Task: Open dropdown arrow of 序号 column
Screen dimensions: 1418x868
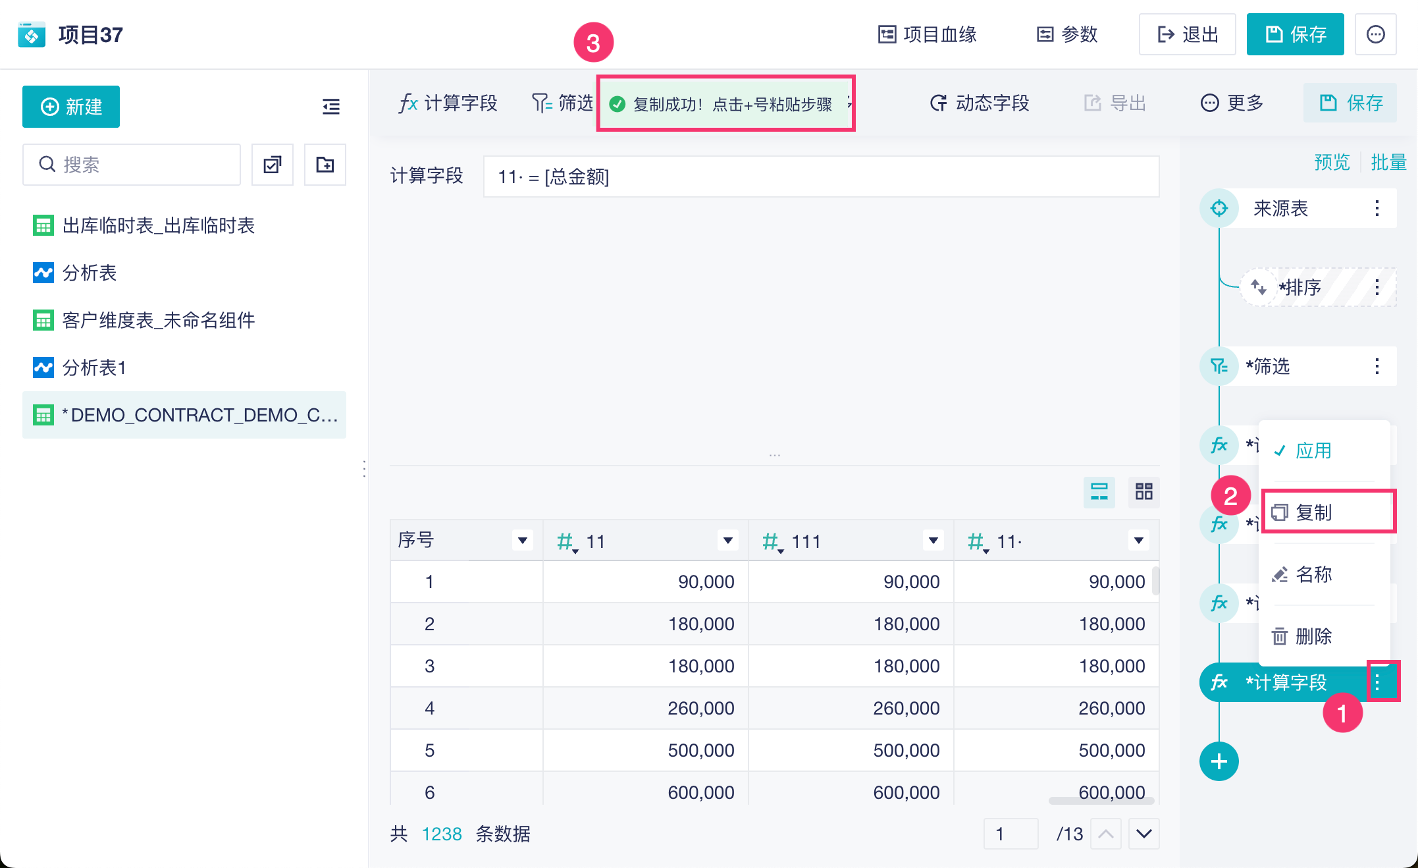Action: tap(522, 541)
